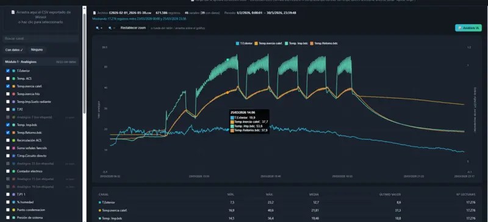This screenshot has width=488, height=222.
Task: Click the T.Exterior color square in sidebar
Action: [x=13, y=71]
